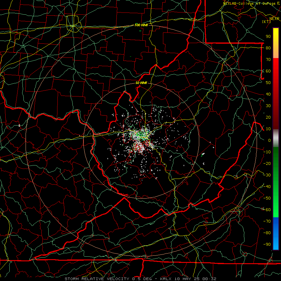Click the Storm Relative Velocity caption at bottom
Screen dimensions: 281x281
(x=140, y=279)
